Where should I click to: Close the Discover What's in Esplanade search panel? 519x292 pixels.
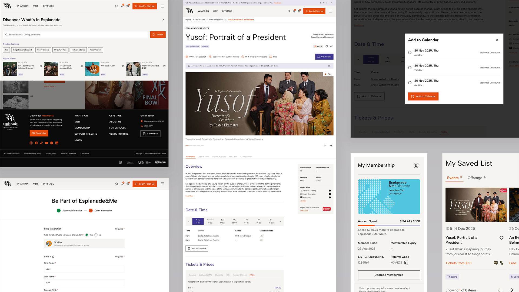tap(163, 20)
